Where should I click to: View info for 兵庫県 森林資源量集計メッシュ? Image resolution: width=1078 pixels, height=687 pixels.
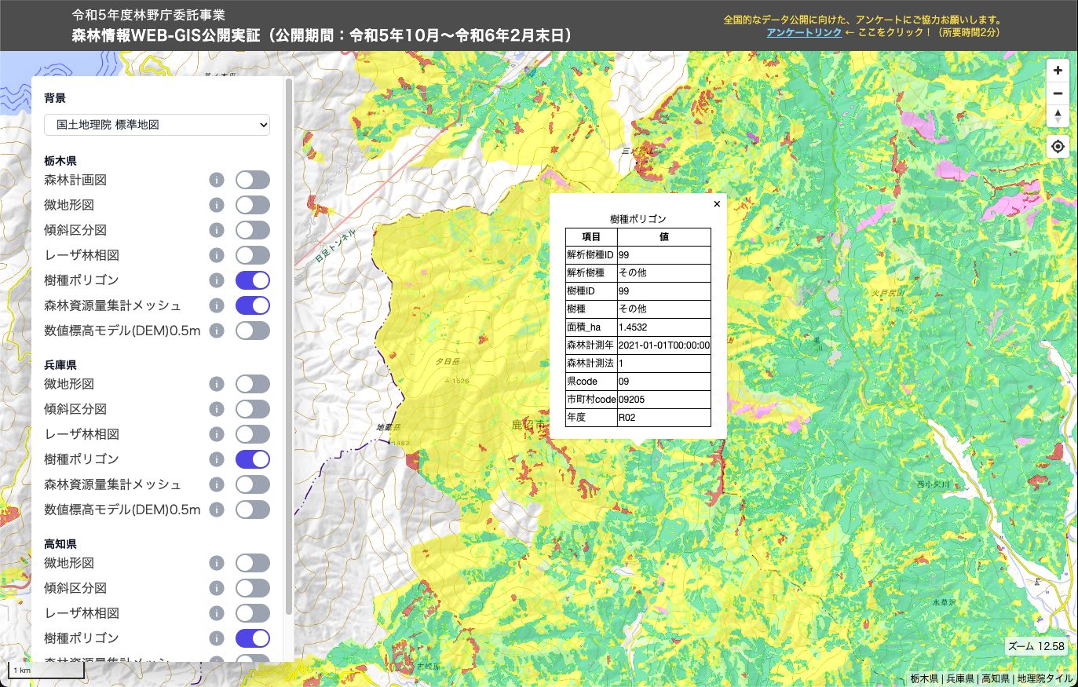[217, 484]
